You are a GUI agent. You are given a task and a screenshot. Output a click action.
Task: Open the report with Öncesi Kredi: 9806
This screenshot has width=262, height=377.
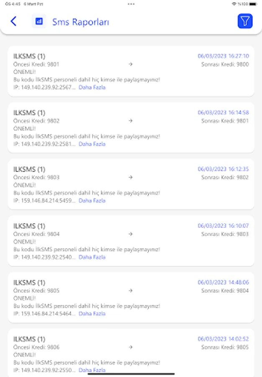[x=36, y=347]
